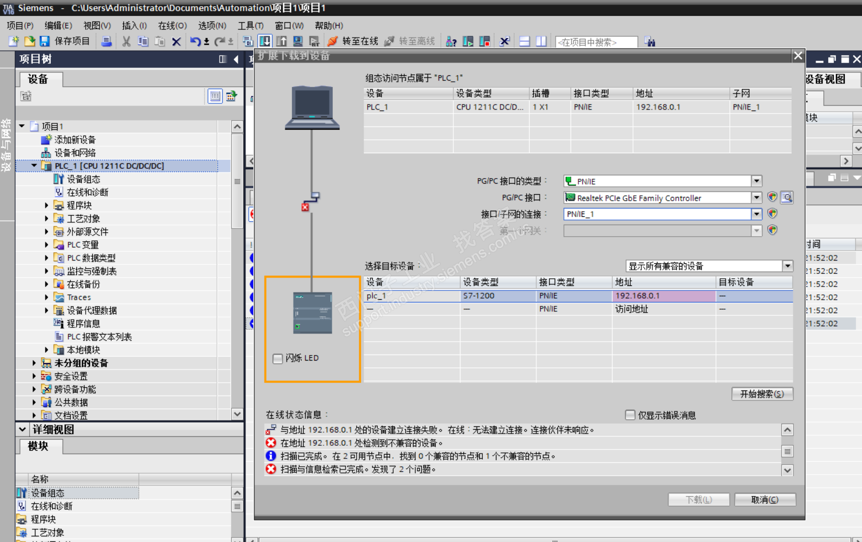Click the project tree overview view icon
Image resolution: width=862 pixels, height=542 pixels.
215,96
